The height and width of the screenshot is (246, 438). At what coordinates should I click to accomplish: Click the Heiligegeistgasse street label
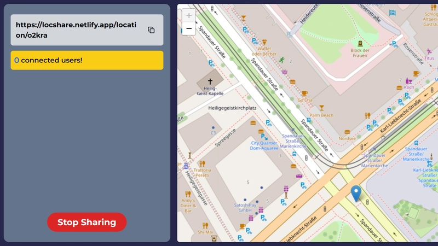click(197, 188)
